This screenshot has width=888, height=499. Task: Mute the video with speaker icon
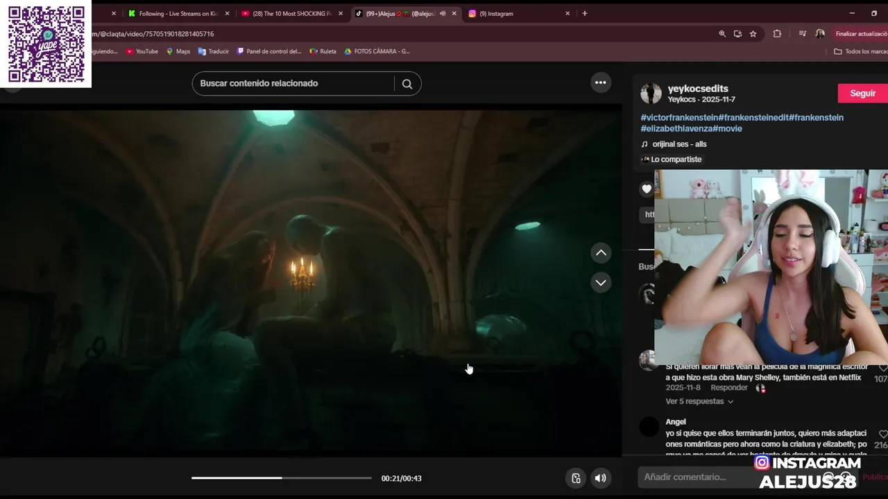tap(601, 478)
